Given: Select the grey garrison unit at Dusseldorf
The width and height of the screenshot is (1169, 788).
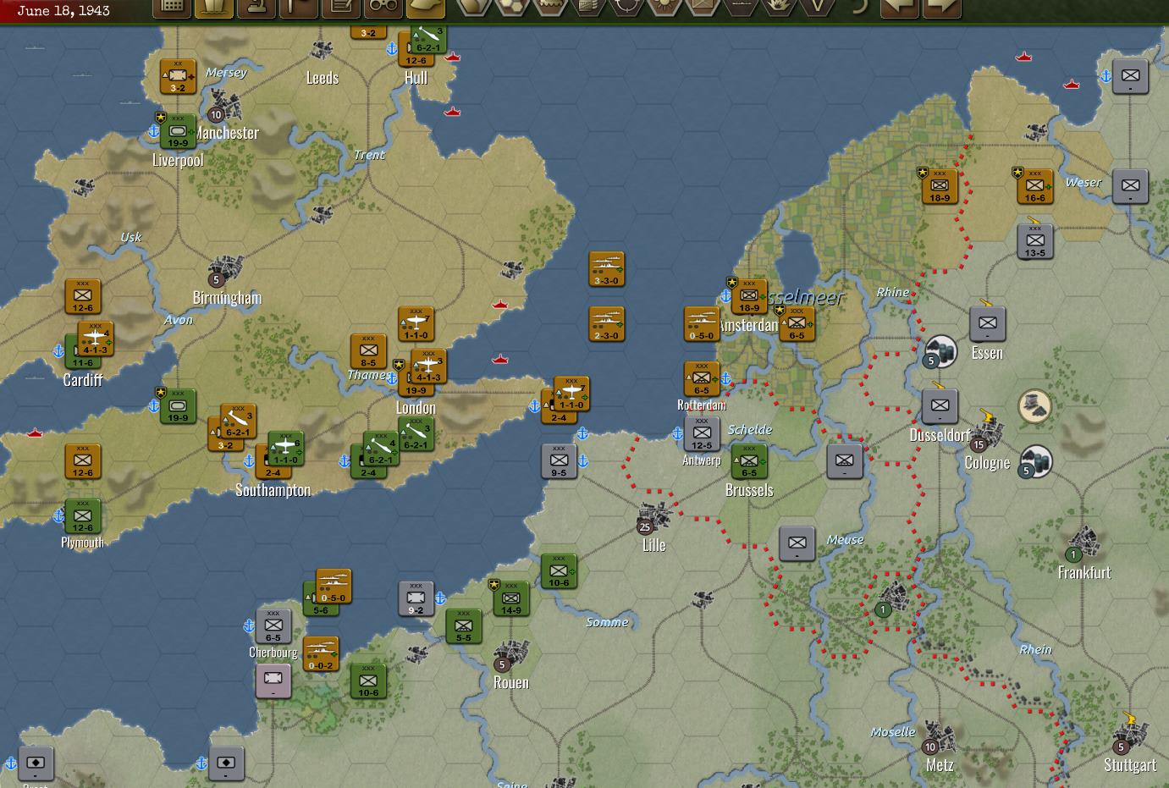Looking at the screenshot, I should point(940,406).
